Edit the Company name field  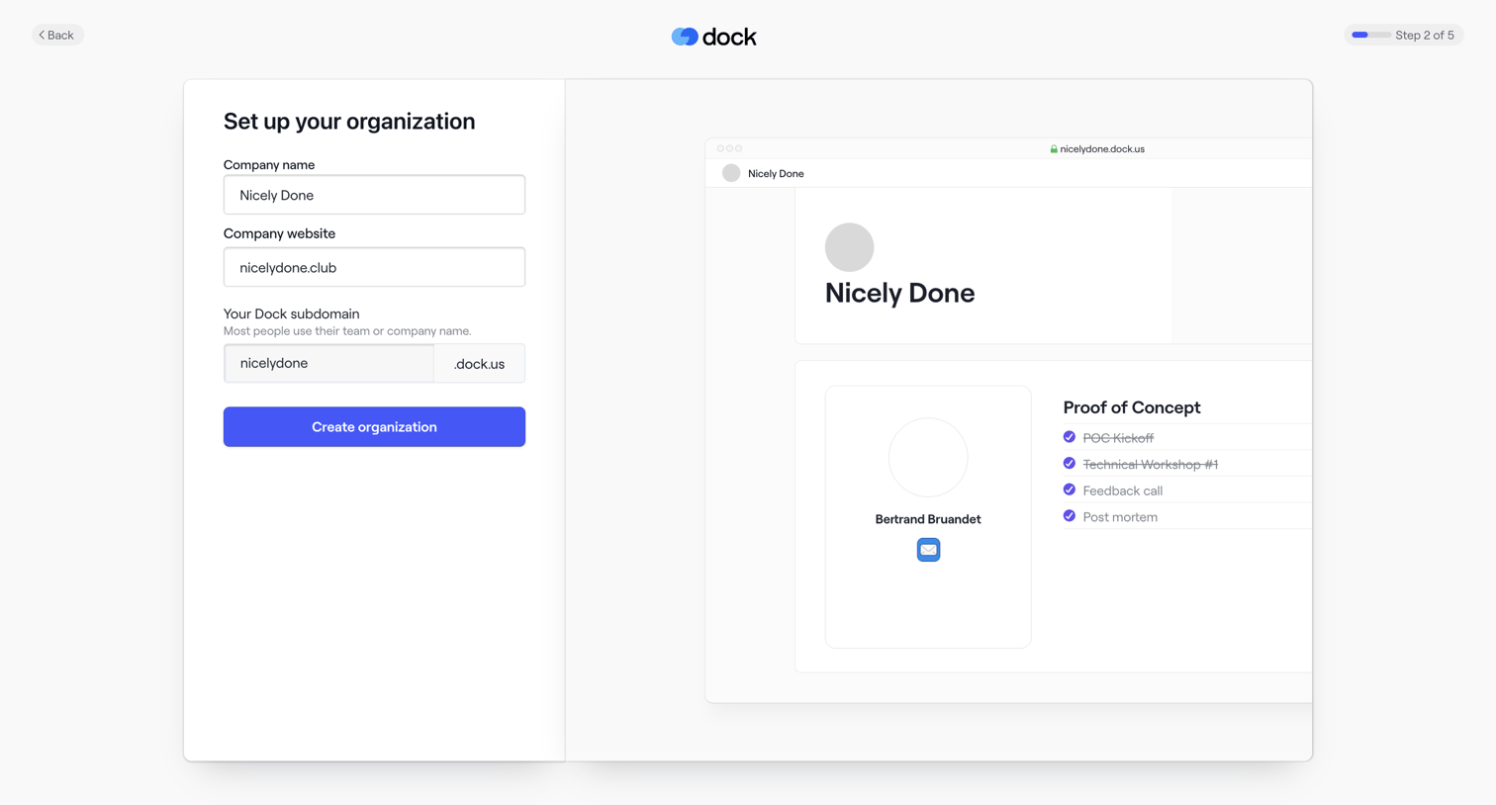tap(374, 195)
